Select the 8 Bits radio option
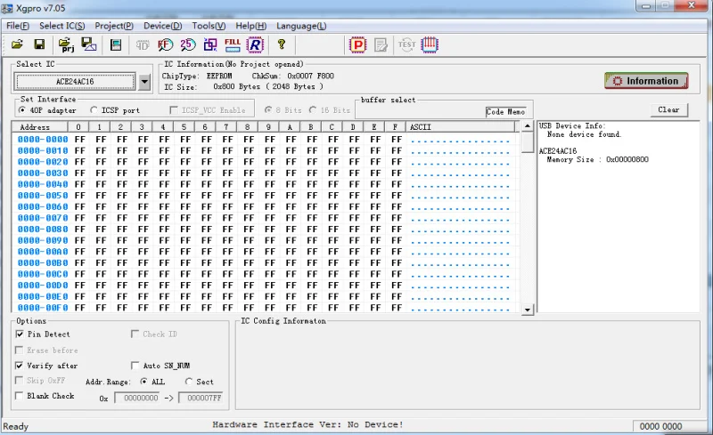The width and height of the screenshot is (713, 435). [x=268, y=110]
